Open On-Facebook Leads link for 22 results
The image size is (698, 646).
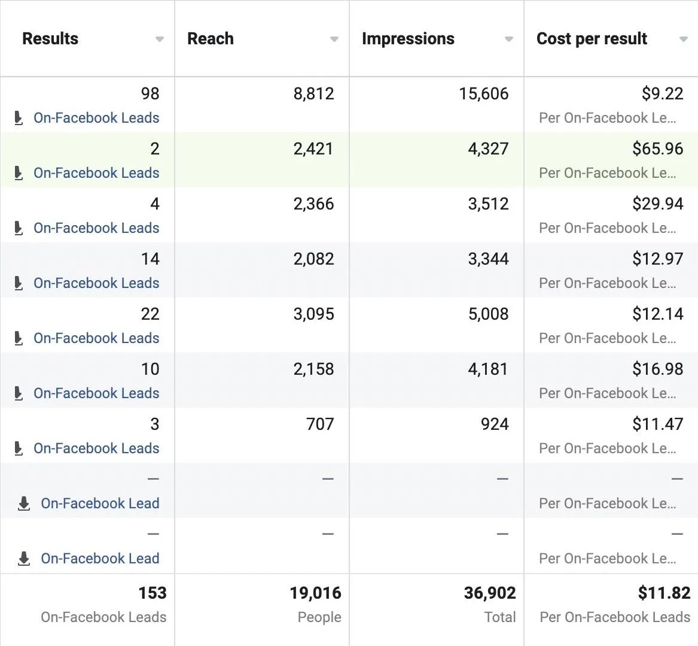point(96,338)
